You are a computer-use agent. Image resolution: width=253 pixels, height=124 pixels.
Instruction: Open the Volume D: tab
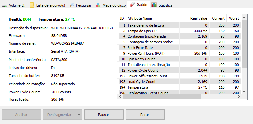(14, 5)
